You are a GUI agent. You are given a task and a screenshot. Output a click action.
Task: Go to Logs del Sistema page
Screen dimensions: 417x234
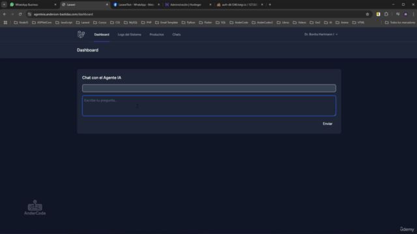[129, 34]
